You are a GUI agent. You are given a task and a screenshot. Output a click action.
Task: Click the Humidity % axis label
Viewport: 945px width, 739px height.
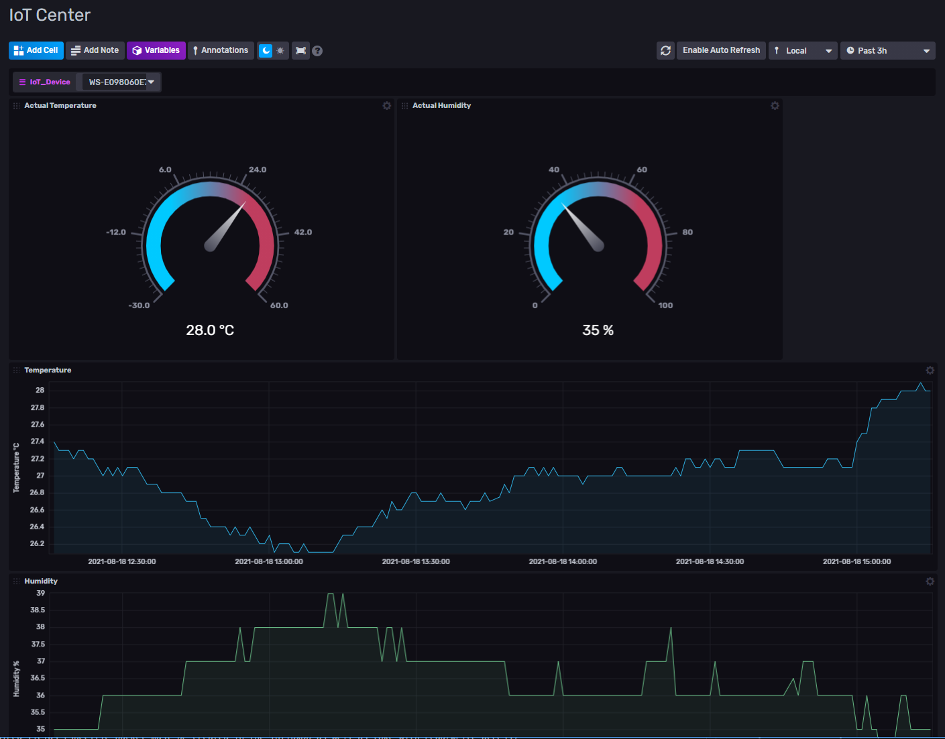point(16,678)
